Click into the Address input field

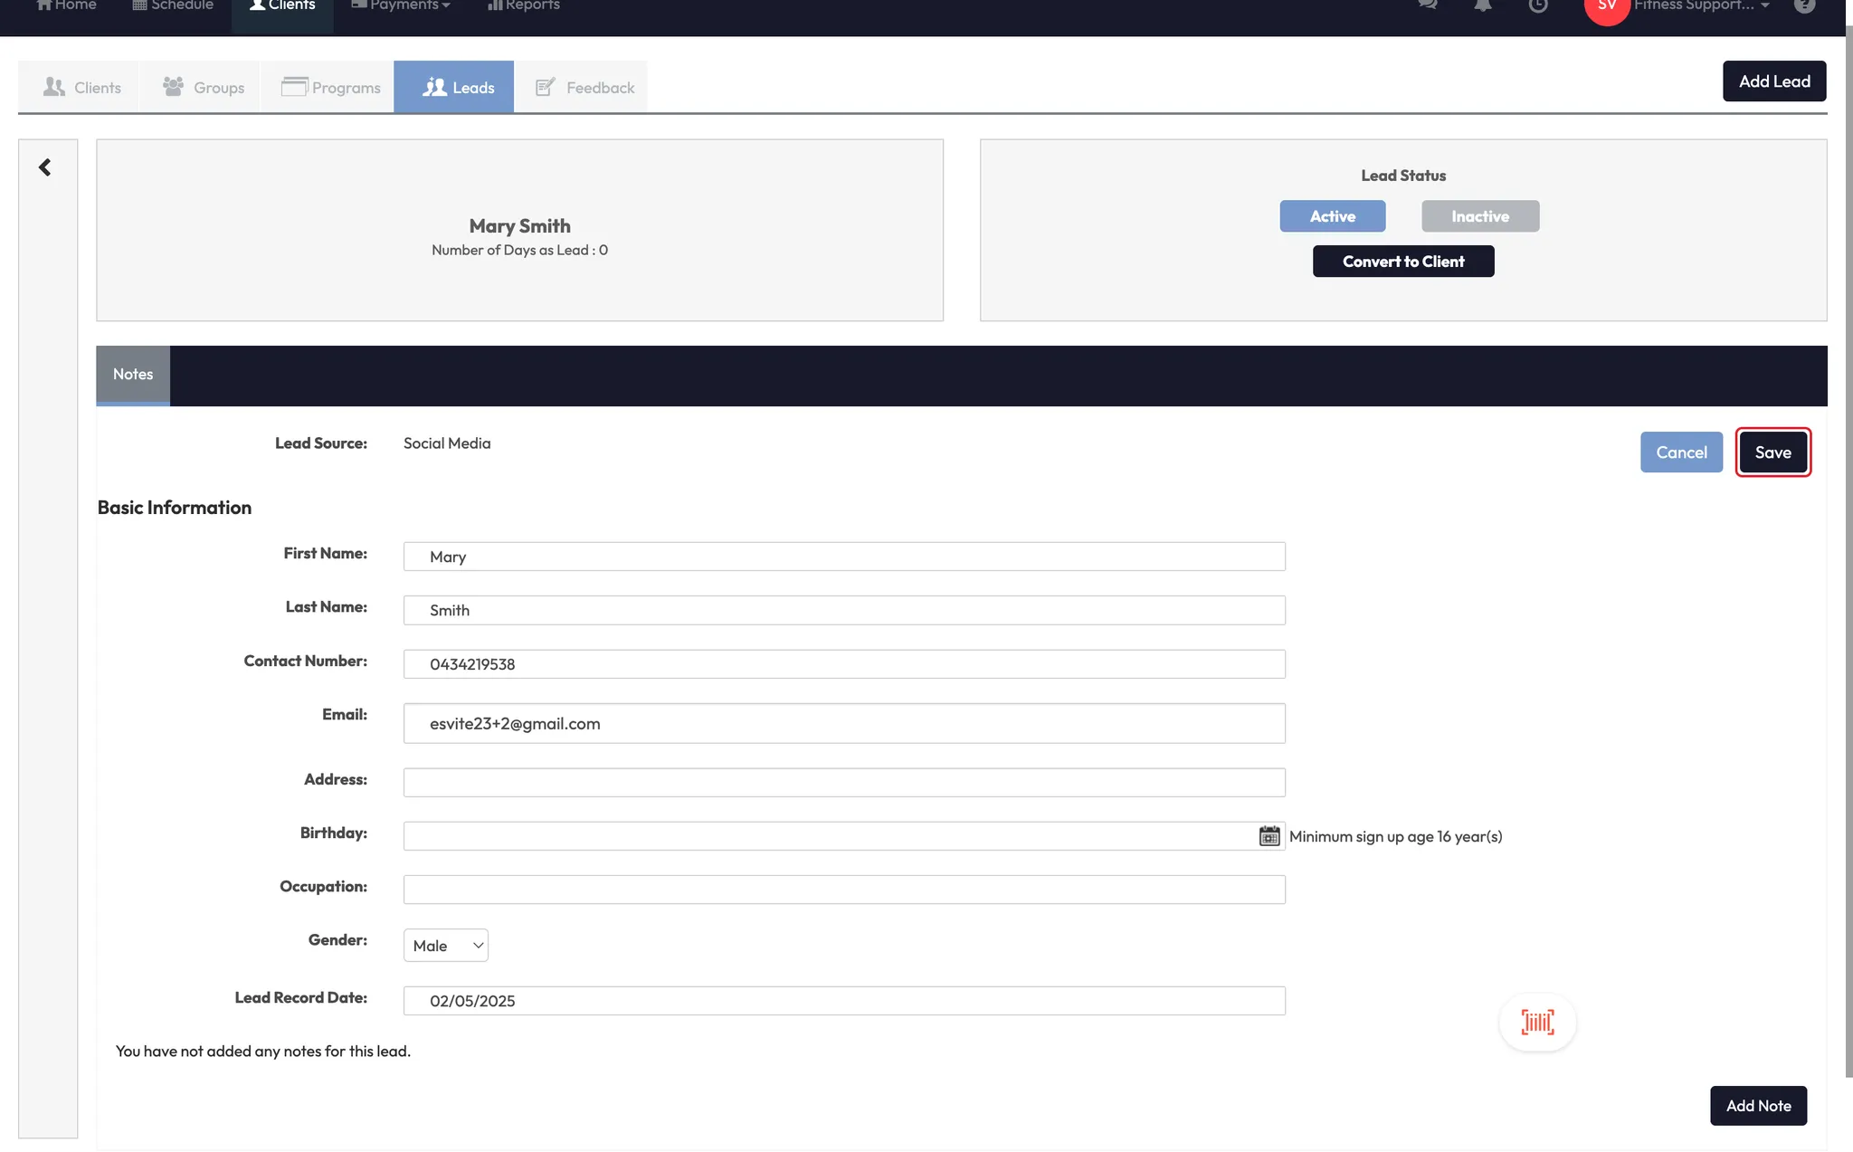coord(843,783)
